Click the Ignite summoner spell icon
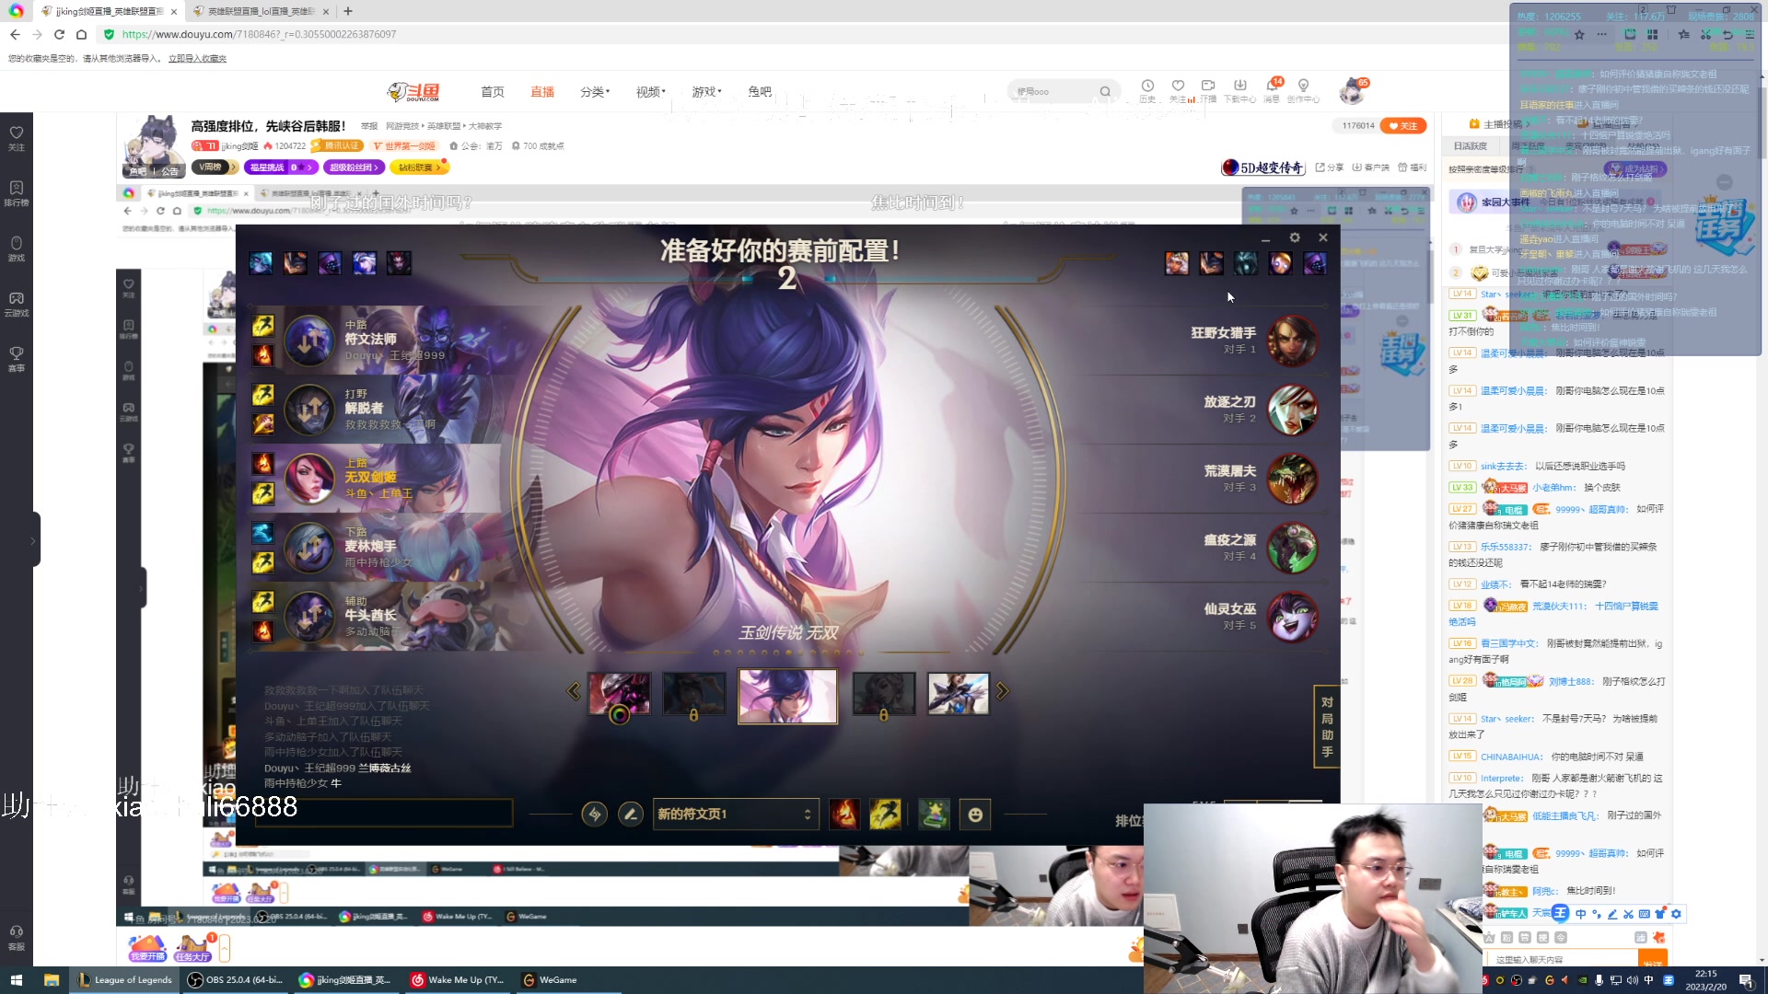The width and height of the screenshot is (1768, 994). [843, 815]
